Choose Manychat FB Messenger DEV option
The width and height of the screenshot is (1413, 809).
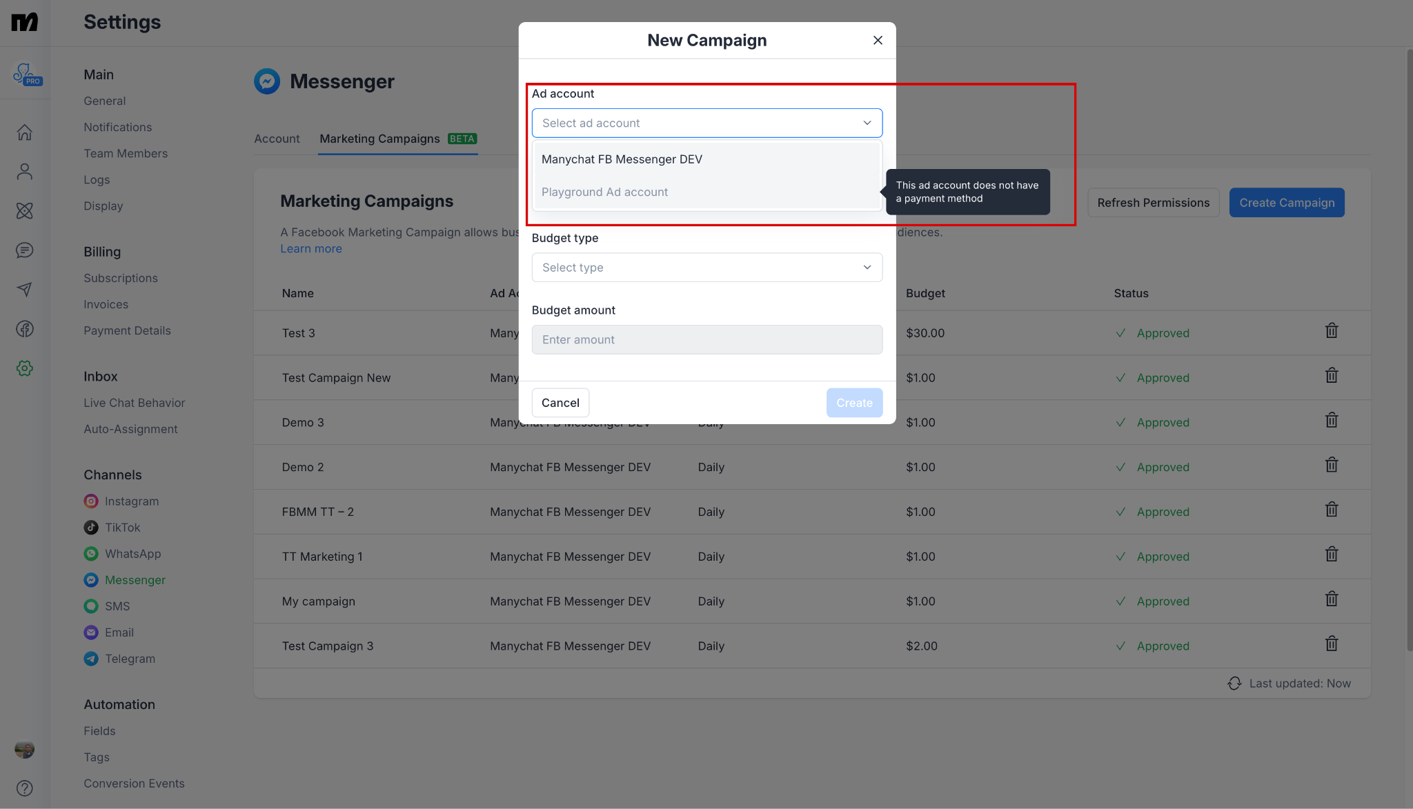click(622, 159)
